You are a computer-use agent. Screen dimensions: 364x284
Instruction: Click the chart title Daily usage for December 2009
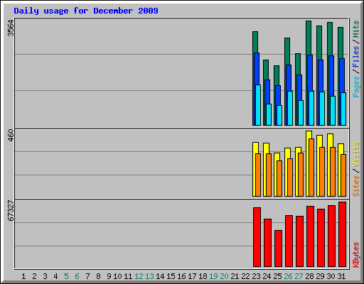pos(86,11)
